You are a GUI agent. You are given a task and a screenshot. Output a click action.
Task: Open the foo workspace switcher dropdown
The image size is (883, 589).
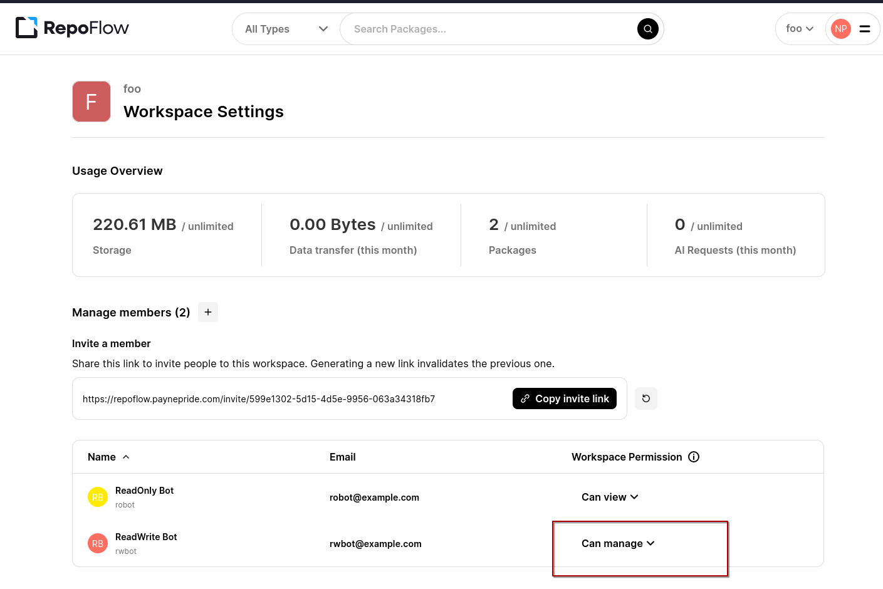(799, 29)
